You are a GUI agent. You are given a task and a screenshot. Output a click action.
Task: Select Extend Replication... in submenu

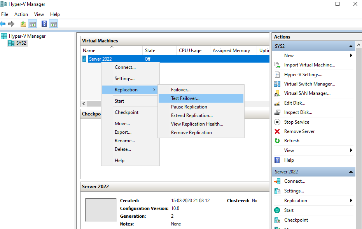tap(201, 115)
